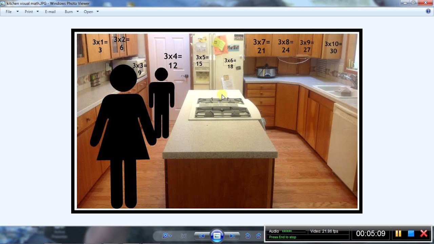The width and height of the screenshot is (434, 244).
Task: Rotate photo counterclockwise
Action: pos(248,236)
